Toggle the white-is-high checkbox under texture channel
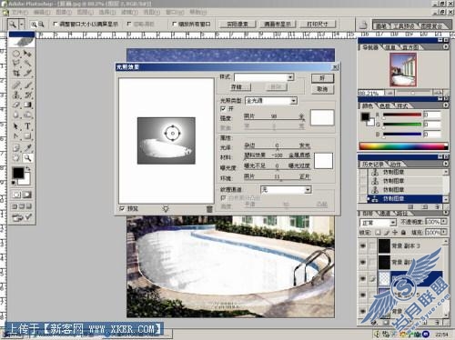 tap(223, 198)
